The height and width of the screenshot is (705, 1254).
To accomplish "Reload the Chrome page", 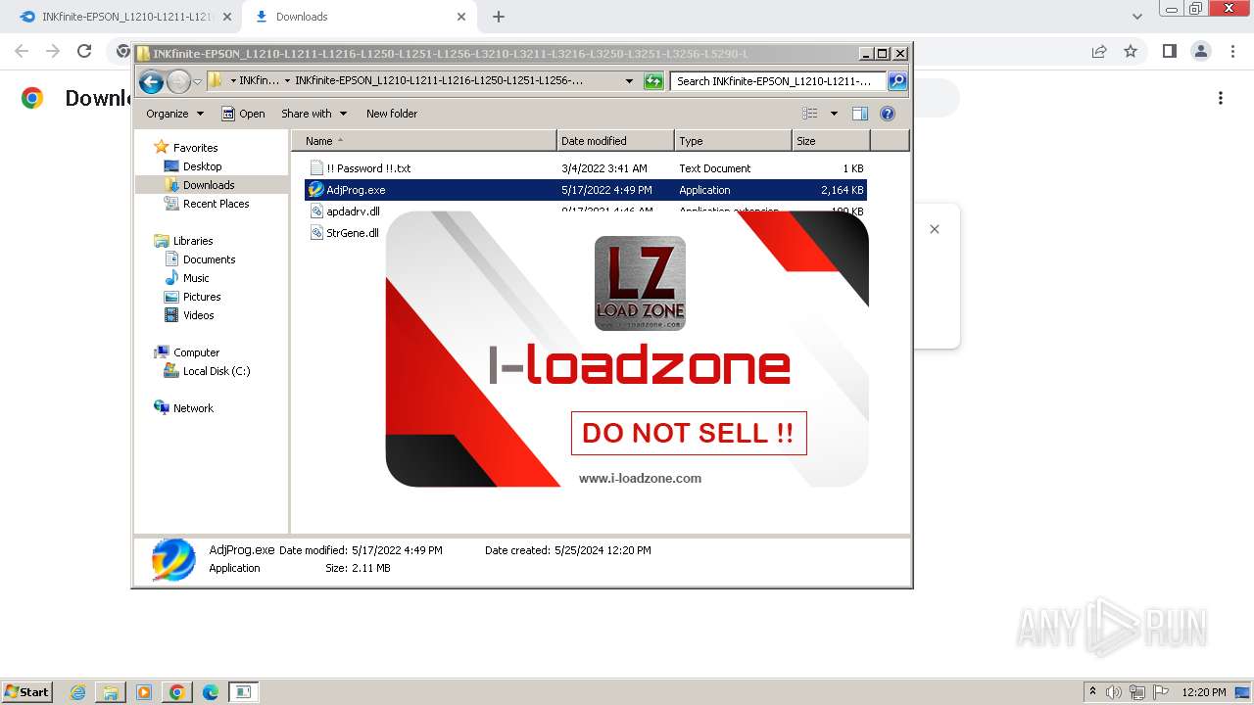I will (84, 51).
